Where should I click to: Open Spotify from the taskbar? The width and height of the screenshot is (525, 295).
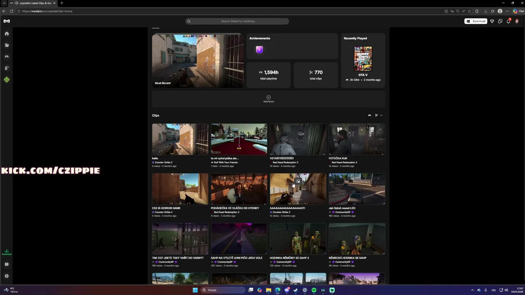(x=314, y=290)
